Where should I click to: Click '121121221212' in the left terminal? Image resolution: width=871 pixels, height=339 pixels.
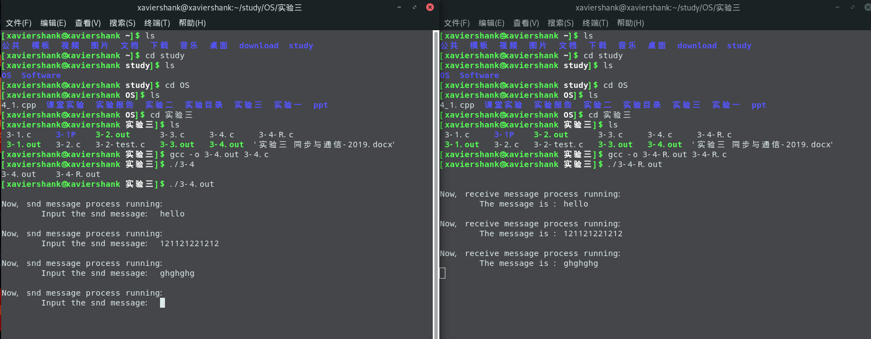(x=189, y=243)
